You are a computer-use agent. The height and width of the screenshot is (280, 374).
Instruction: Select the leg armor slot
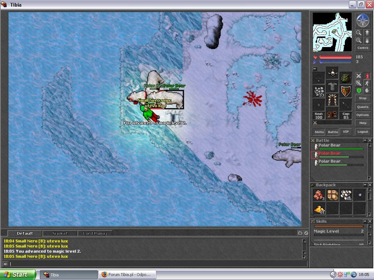[x=332, y=100]
